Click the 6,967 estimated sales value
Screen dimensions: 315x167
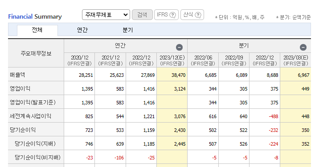pos(303,76)
